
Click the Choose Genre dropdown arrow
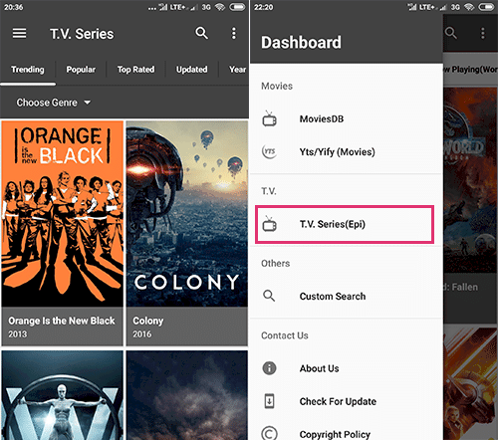(x=88, y=103)
